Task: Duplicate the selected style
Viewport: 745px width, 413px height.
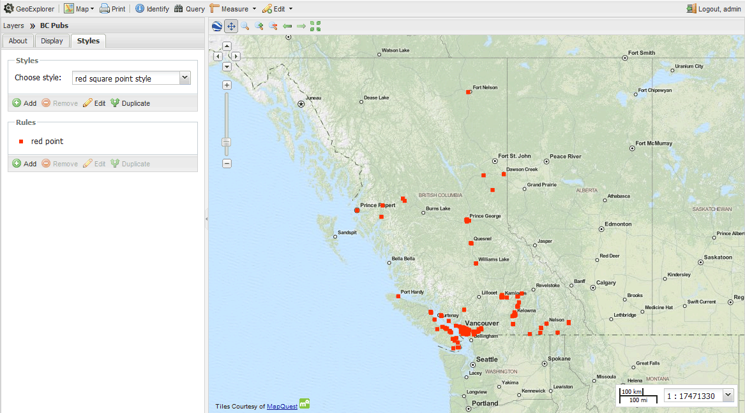Action: click(130, 103)
